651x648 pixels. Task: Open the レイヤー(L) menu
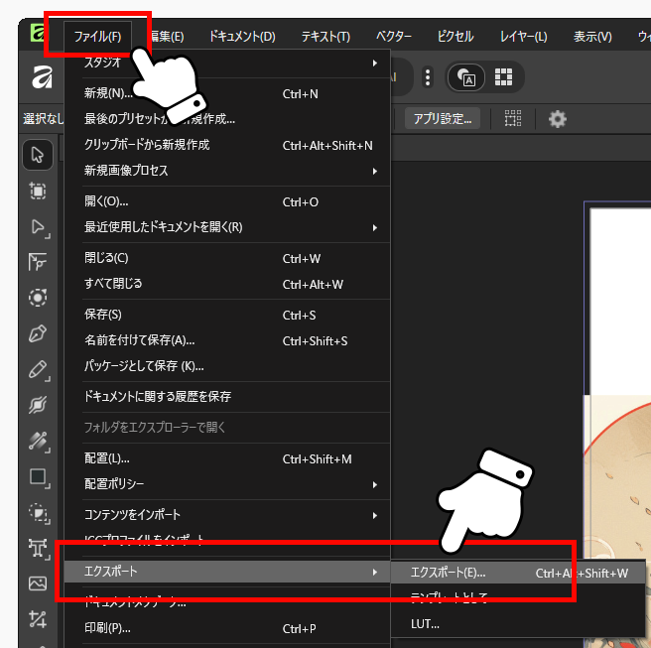point(524,37)
